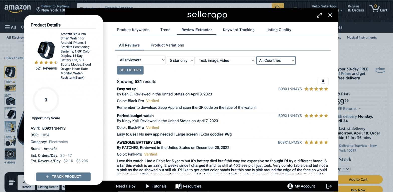Click the logout icon in footer
The width and height of the screenshot is (393, 192).
click(329, 186)
